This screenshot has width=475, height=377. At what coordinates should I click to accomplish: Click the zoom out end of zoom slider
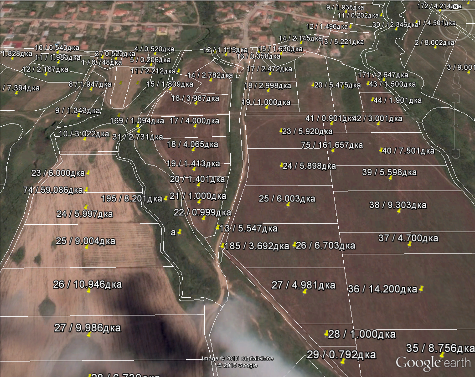[x=455, y=155]
